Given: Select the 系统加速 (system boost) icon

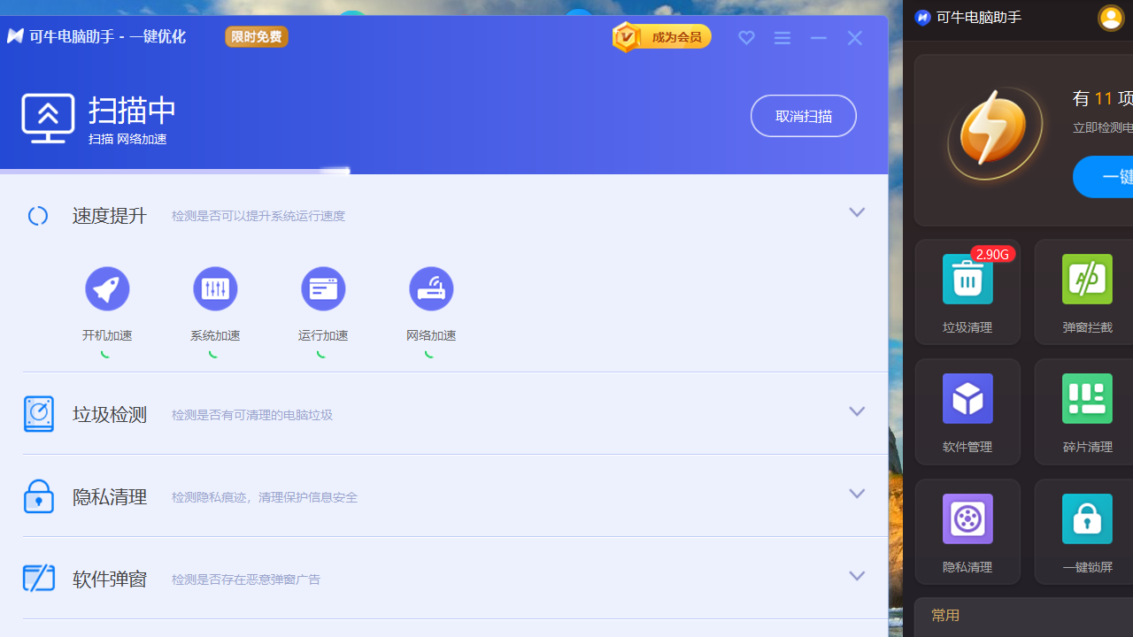Looking at the screenshot, I should 215,288.
